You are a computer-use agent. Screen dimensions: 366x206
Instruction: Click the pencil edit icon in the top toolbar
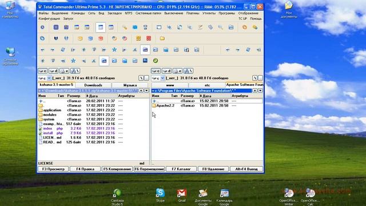coord(200,27)
